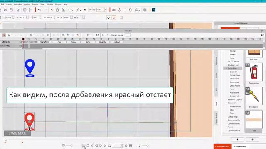Viewport: 266px width, 149px height.
Task: Click the Opacity value field
Action: [x=101, y=10]
